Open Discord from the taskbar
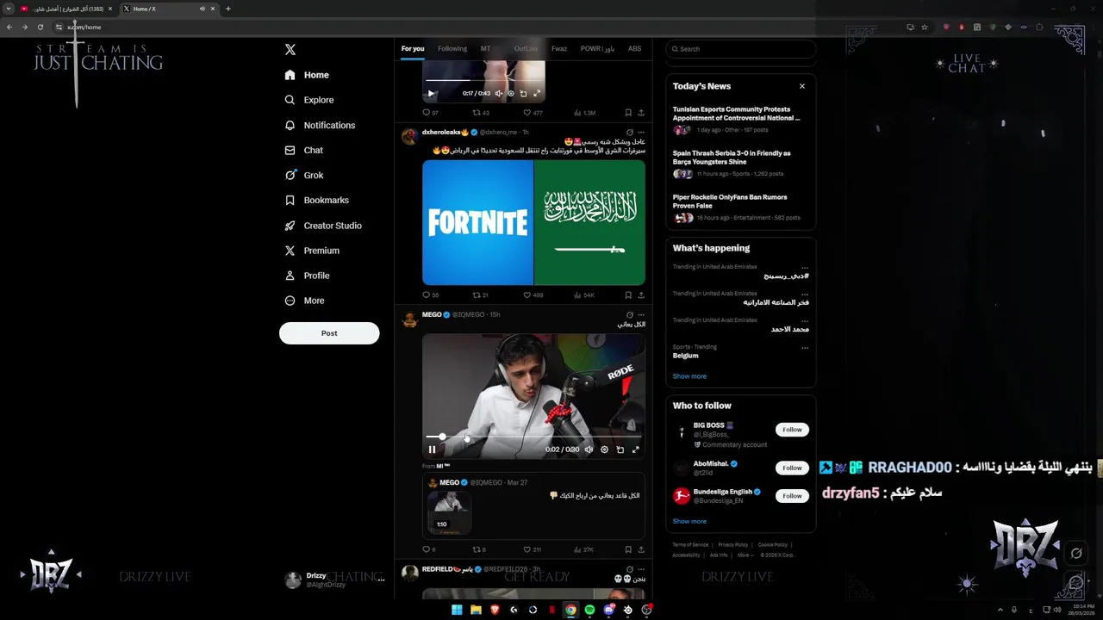 click(608, 610)
